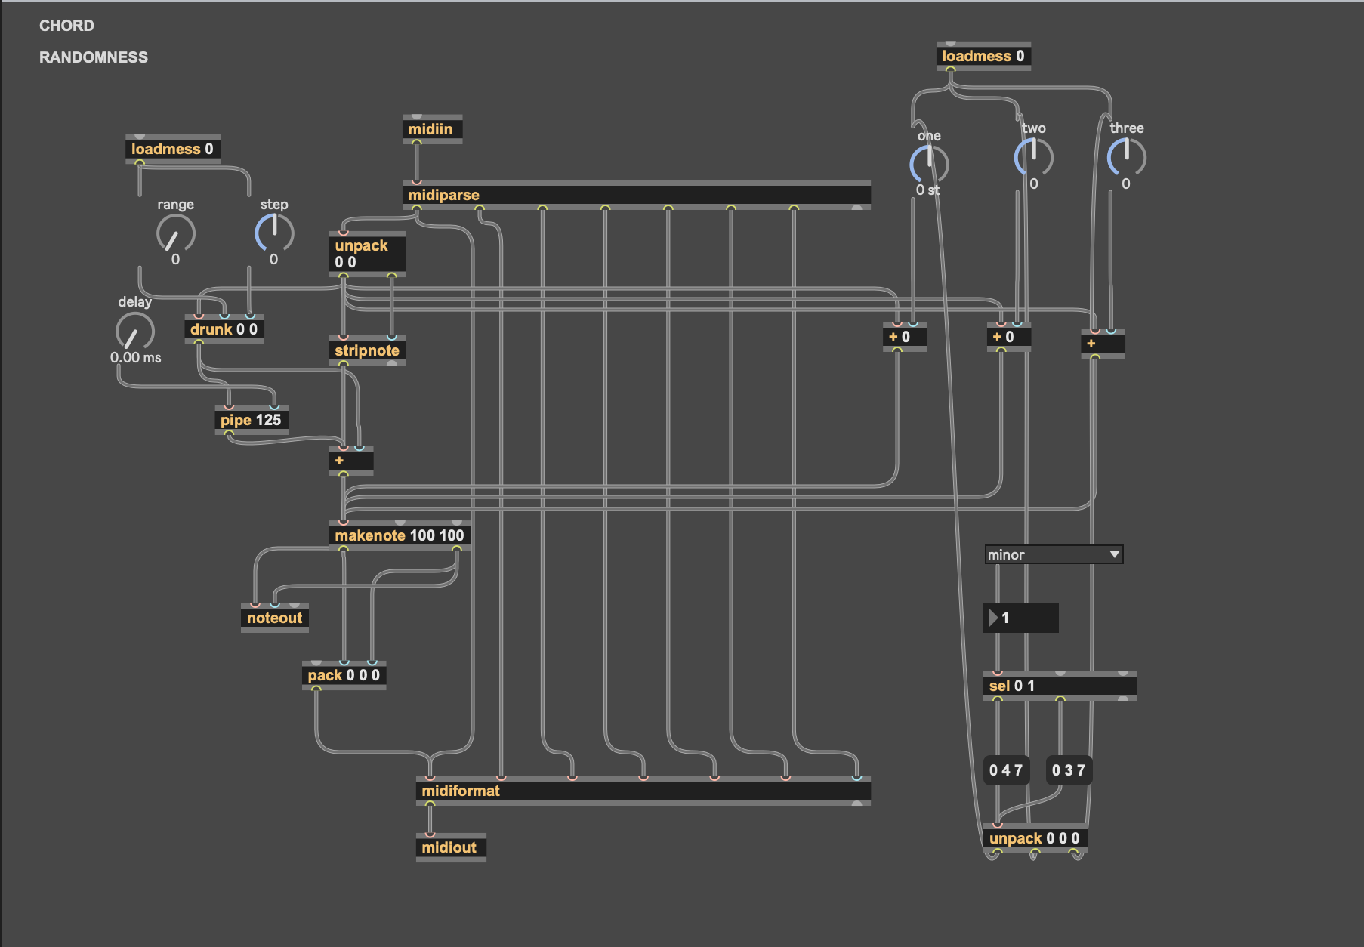Select the unpack 0 0 object

coord(366,253)
